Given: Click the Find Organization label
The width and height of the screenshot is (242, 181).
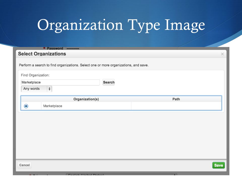Looking at the screenshot, I should pos(35,75).
